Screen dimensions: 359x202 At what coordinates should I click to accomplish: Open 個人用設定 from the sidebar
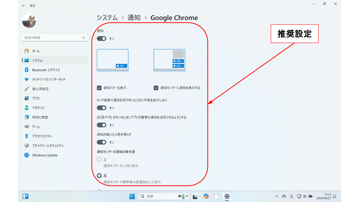[40, 89]
